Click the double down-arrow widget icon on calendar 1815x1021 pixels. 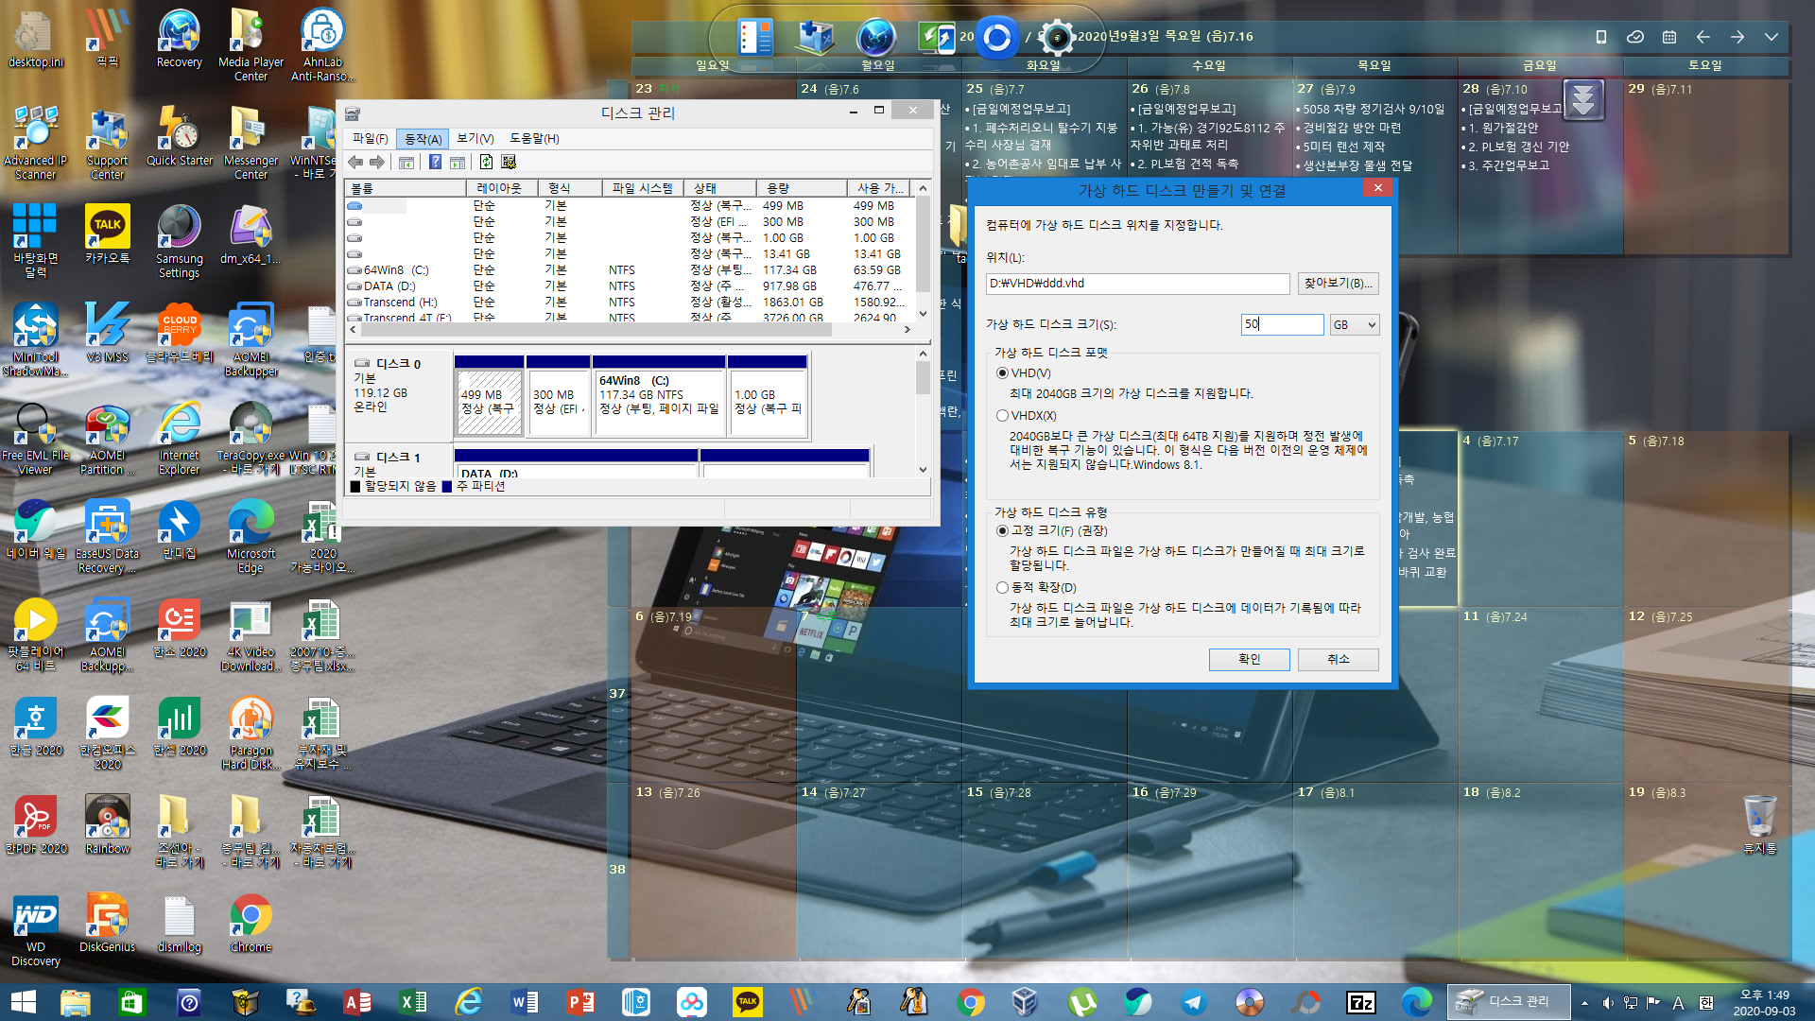pos(1584,99)
